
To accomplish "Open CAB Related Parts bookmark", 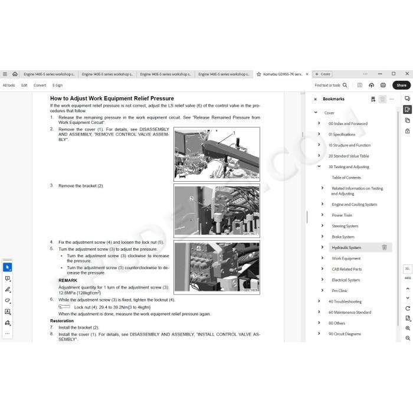I will coord(347,269).
